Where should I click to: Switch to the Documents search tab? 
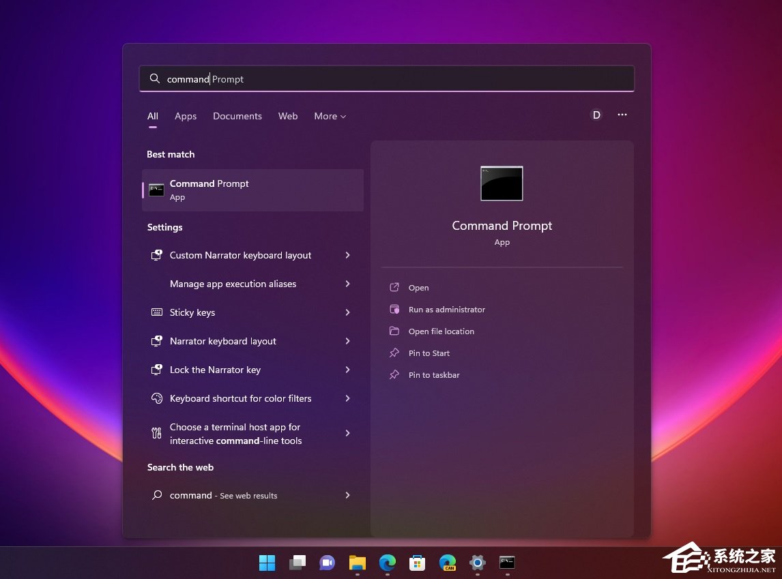tap(237, 117)
